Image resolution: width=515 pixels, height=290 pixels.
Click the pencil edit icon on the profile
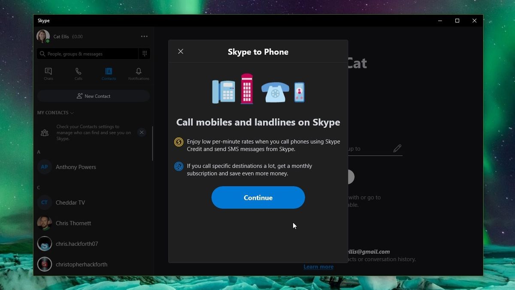pos(397,148)
